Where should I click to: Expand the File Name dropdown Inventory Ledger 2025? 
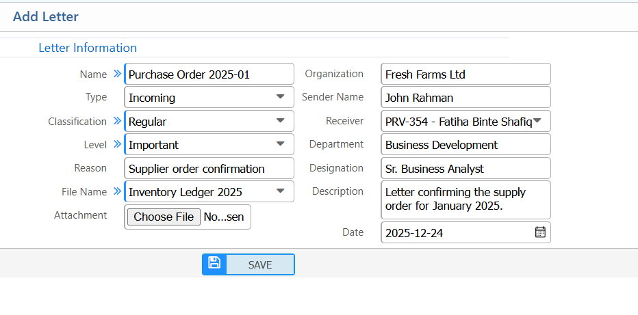[x=209, y=192]
